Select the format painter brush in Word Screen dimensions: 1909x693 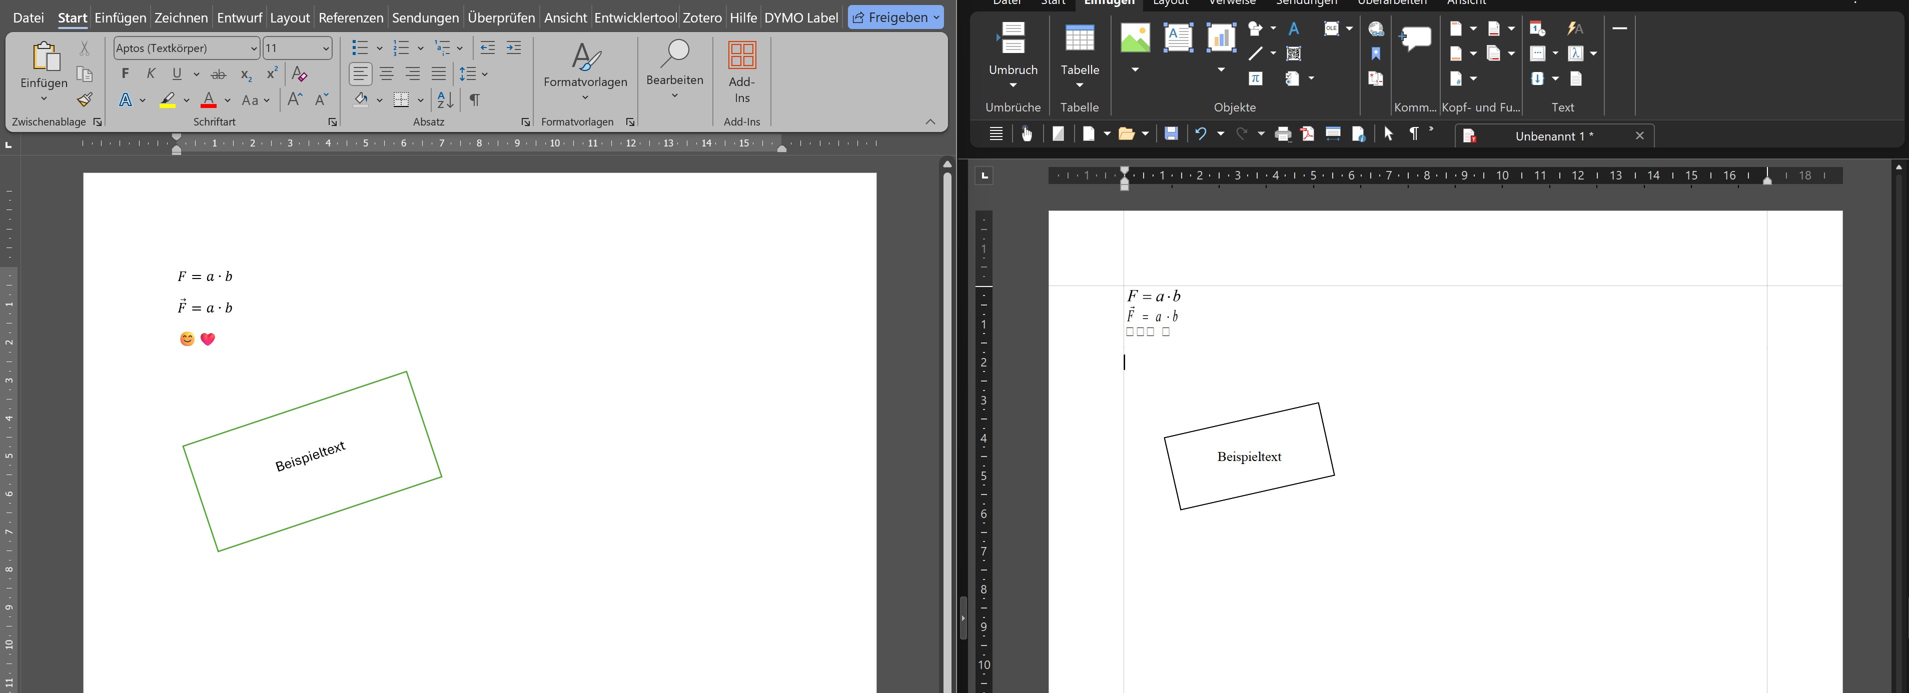click(x=85, y=99)
